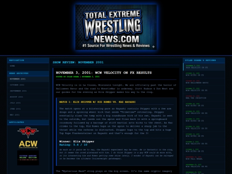Click the intro paragraph about La Crosse, Wisconsin
232x174 pixels.
pyautogui.click(x=116, y=89)
